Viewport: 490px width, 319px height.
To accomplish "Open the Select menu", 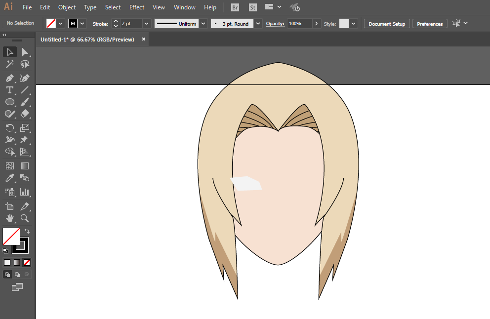I will pos(113,7).
